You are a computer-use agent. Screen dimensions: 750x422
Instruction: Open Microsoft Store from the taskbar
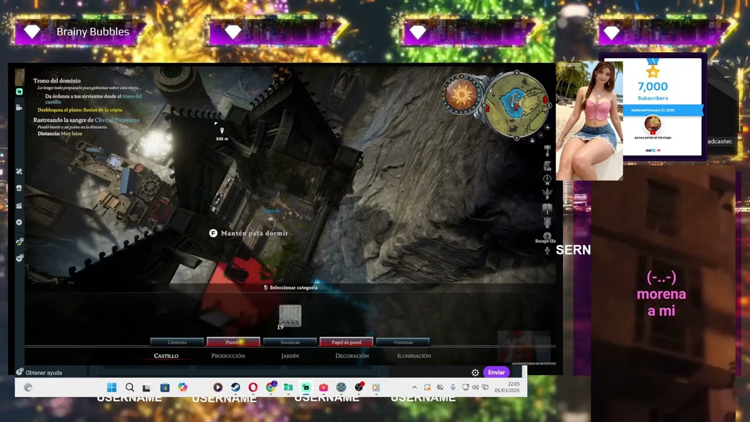[x=165, y=387]
